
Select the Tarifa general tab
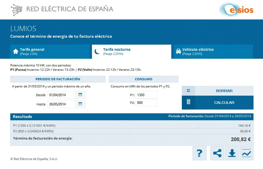click(50, 51)
